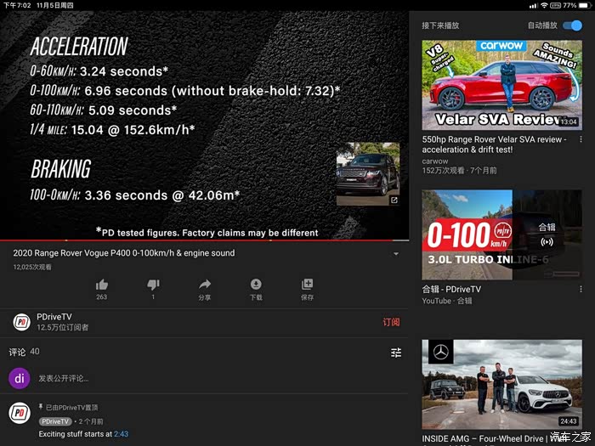The image size is (595, 446).
Task: Open the end-screen card external link icon
Action: click(394, 200)
